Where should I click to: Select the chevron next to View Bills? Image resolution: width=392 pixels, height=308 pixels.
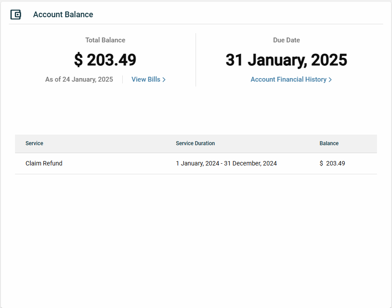click(x=164, y=79)
